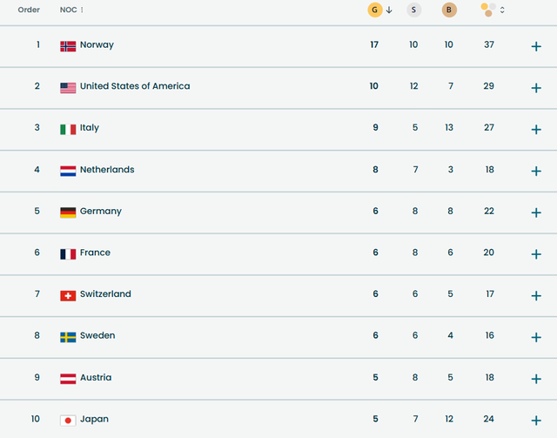Image resolution: width=557 pixels, height=438 pixels.
Task: Sort by total medals icon
Action: (488, 10)
